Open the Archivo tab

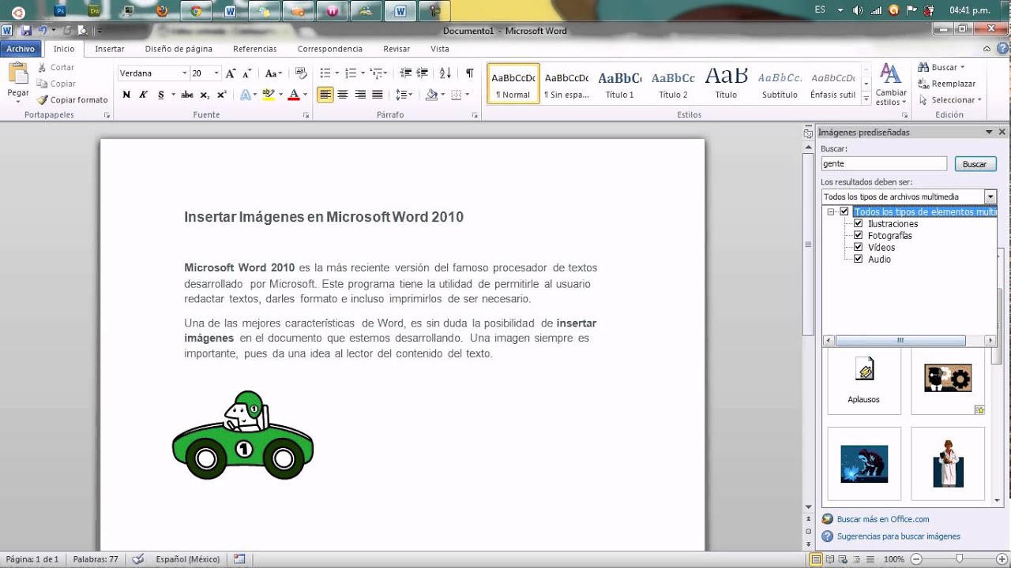21,49
